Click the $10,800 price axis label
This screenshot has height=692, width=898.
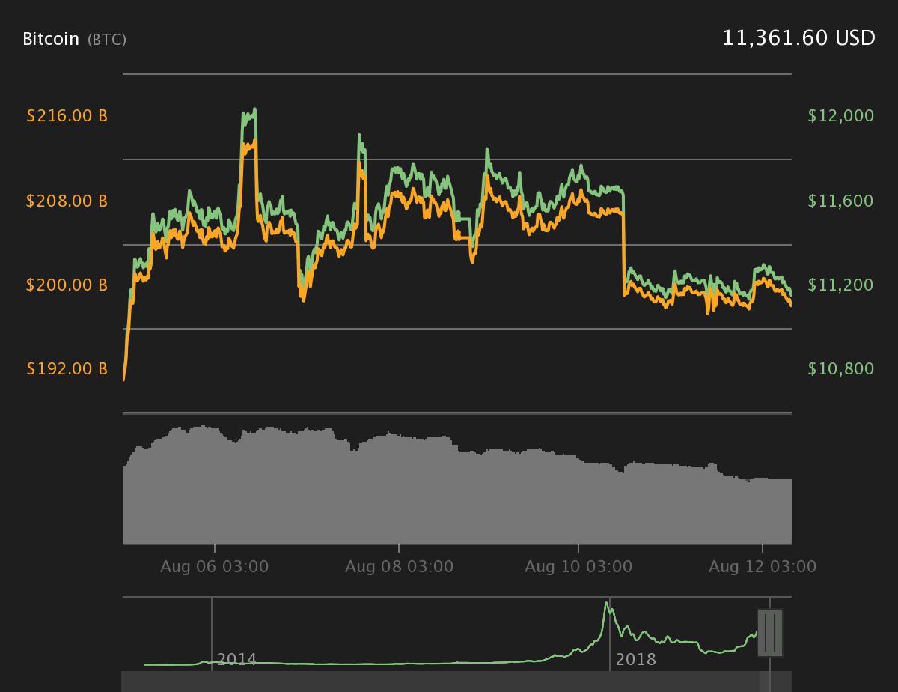click(841, 368)
